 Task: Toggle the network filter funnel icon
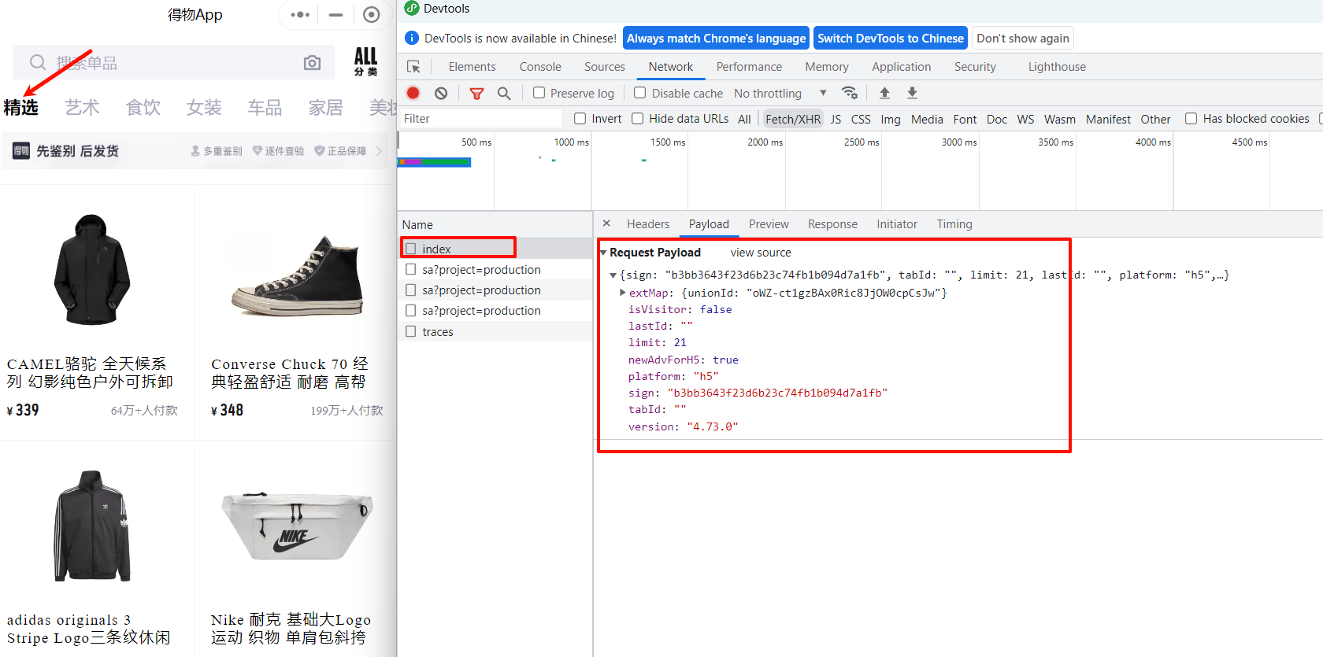click(476, 93)
